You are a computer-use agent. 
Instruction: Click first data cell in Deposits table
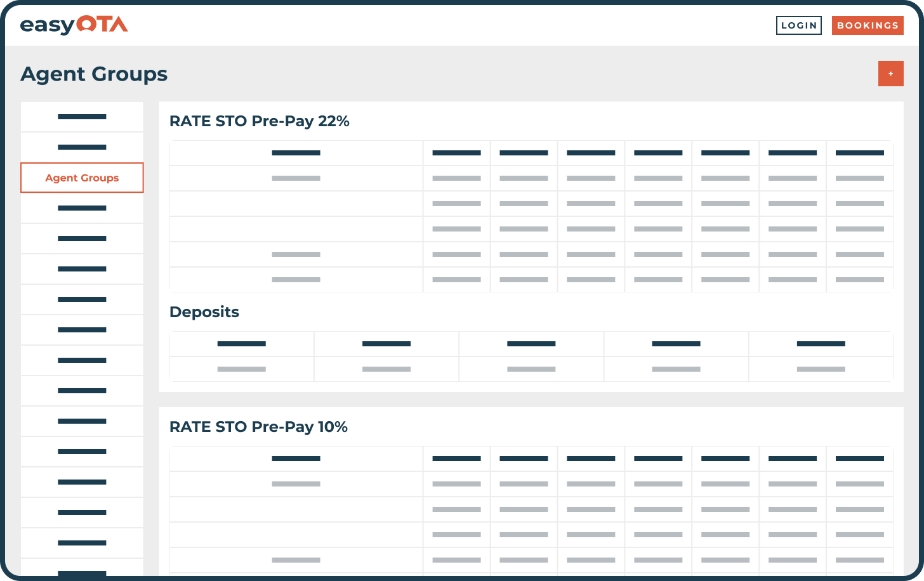[241, 369]
